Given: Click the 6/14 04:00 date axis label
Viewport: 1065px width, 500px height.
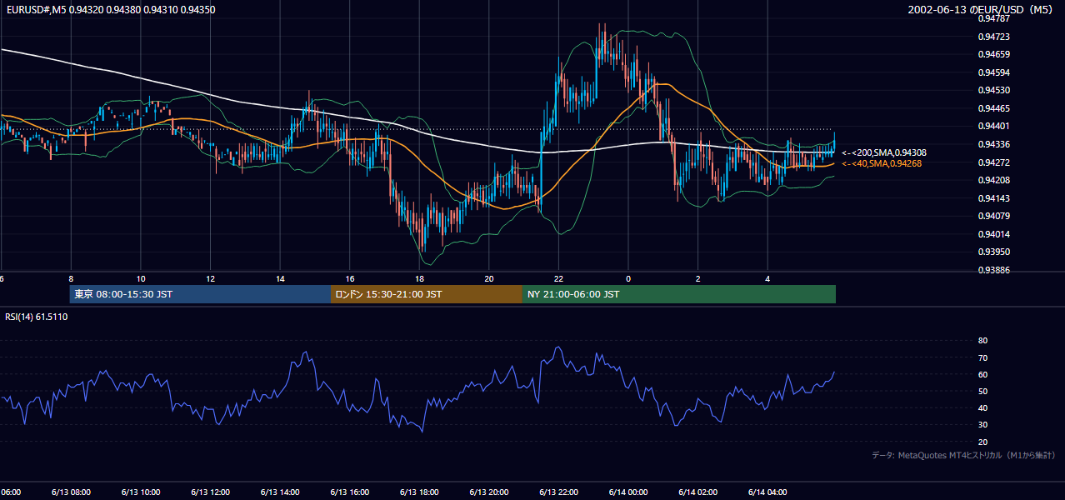Looking at the screenshot, I should pyautogui.click(x=768, y=492).
